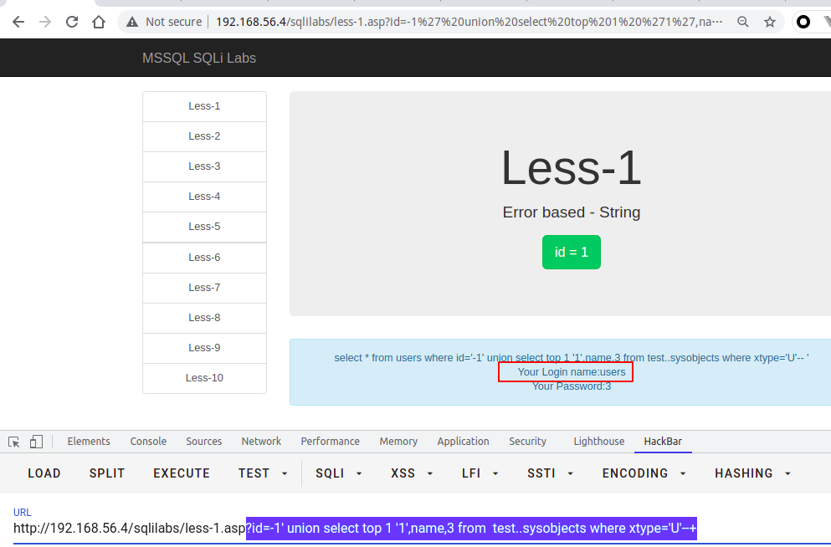831x547 pixels.
Task: Switch to the Console DevTools tab
Action: pyautogui.click(x=148, y=442)
